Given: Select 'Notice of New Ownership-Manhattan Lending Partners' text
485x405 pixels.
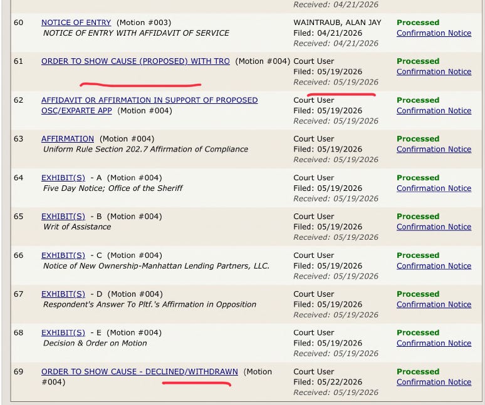Looking at the screenshot, I should pyautogui.click(x=156, y=265).
